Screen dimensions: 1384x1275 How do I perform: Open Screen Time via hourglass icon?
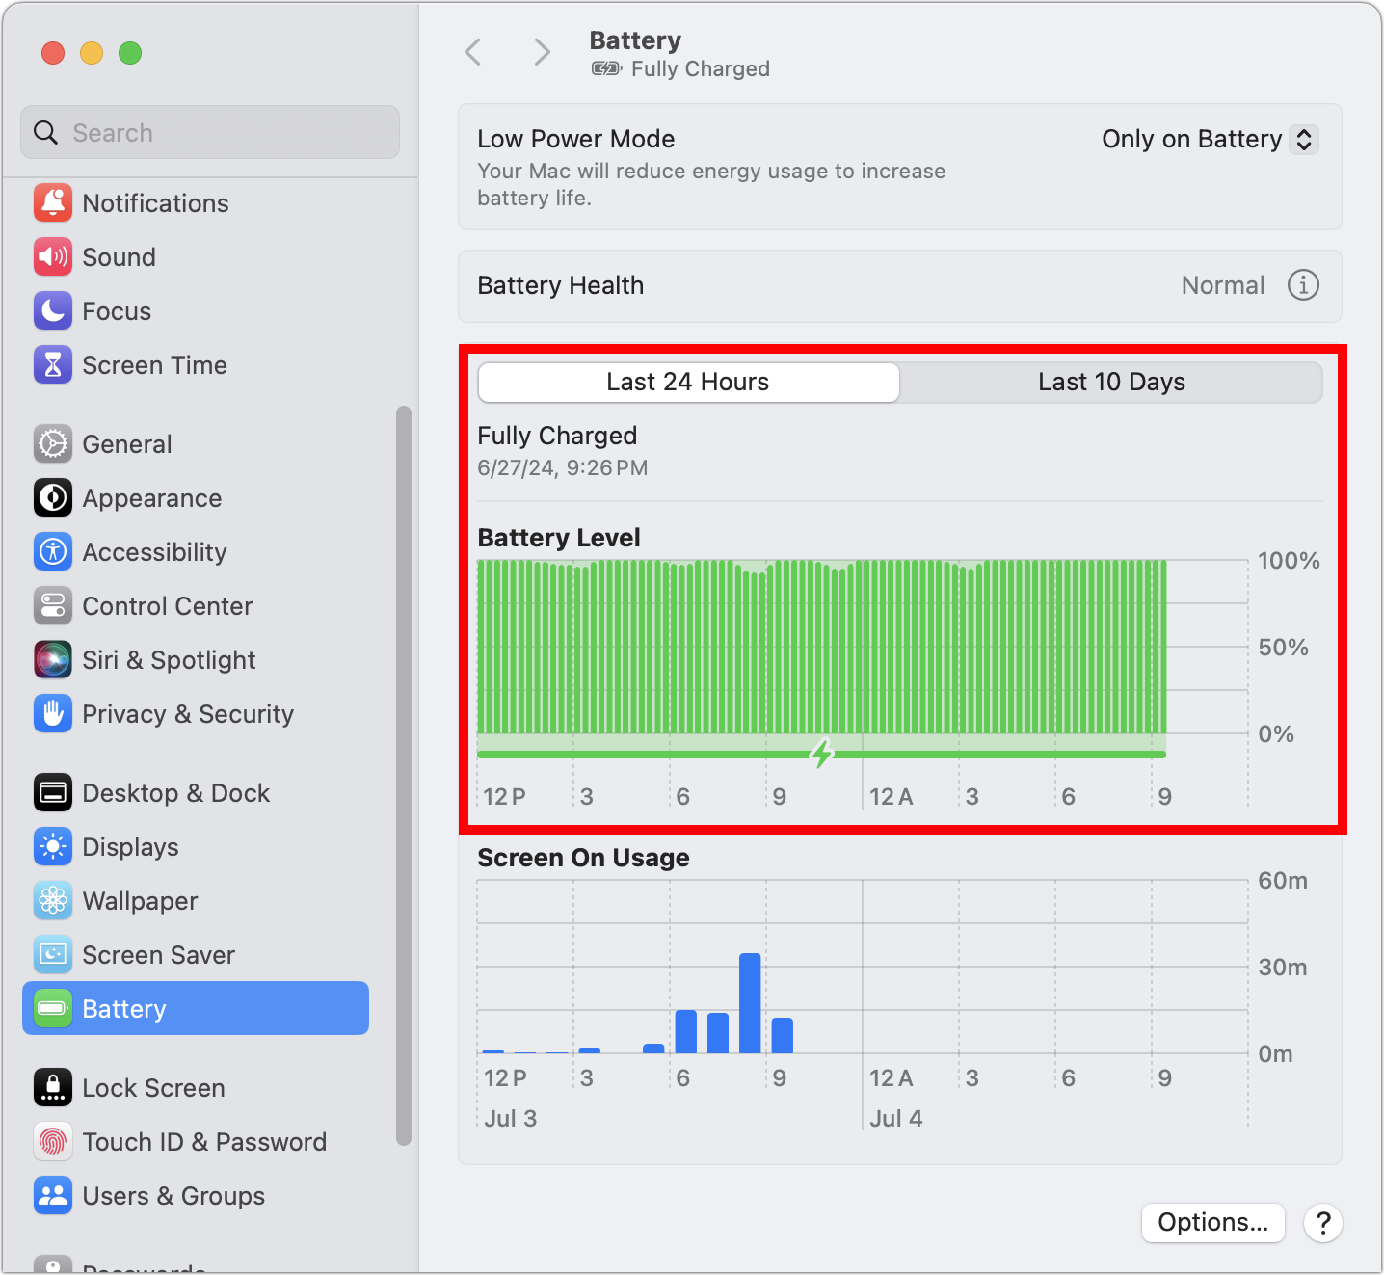click(x=53, y=364)
